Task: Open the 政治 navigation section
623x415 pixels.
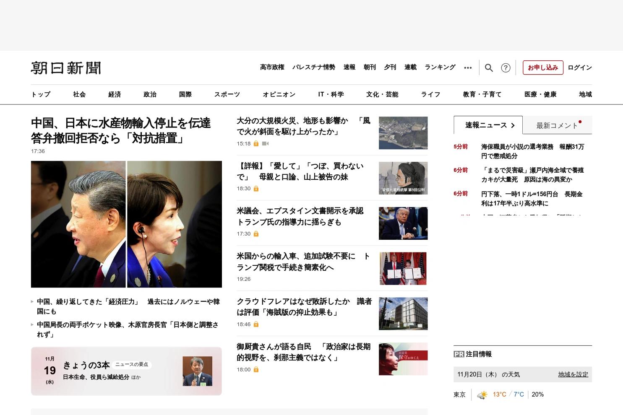Action: pyautogui.click(x=150, y=94)
